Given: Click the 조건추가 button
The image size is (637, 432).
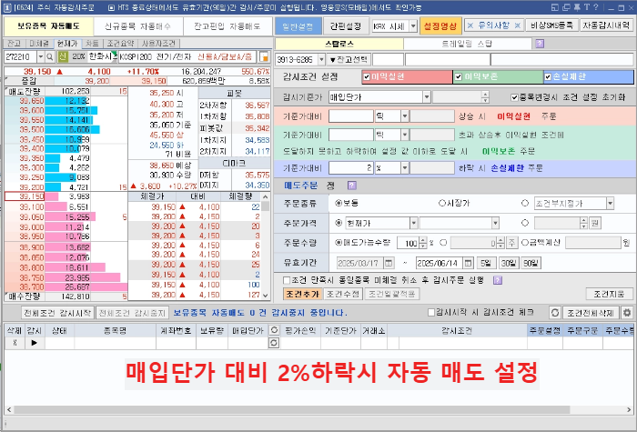Looking at the screenshot, I should 302,294.
